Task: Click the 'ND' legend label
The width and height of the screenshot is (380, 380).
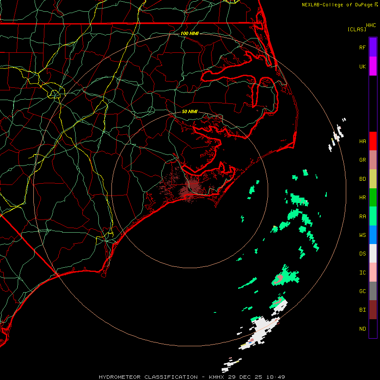Action: click(x=362, y=328)
